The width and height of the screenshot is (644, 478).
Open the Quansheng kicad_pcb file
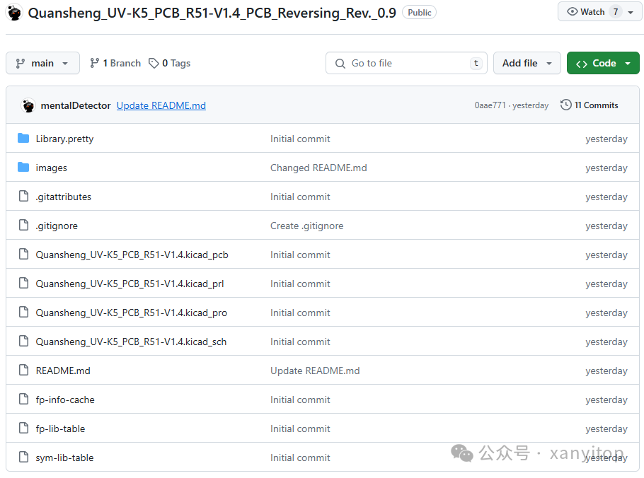(132, 255)
